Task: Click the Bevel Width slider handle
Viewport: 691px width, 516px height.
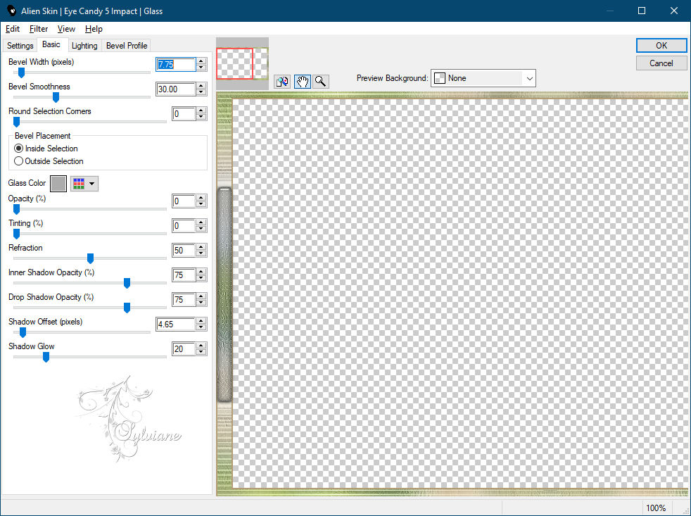Action: click(21, 73)
